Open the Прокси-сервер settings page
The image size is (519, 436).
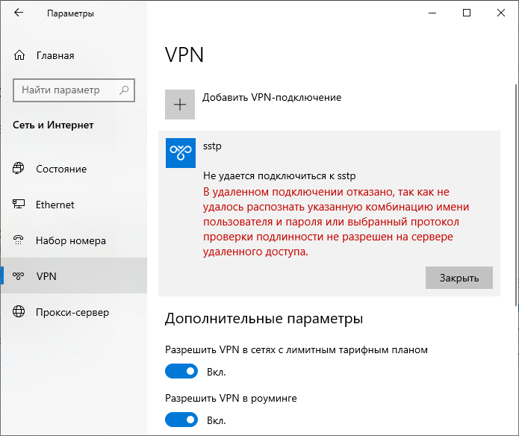tap(72, 312)
